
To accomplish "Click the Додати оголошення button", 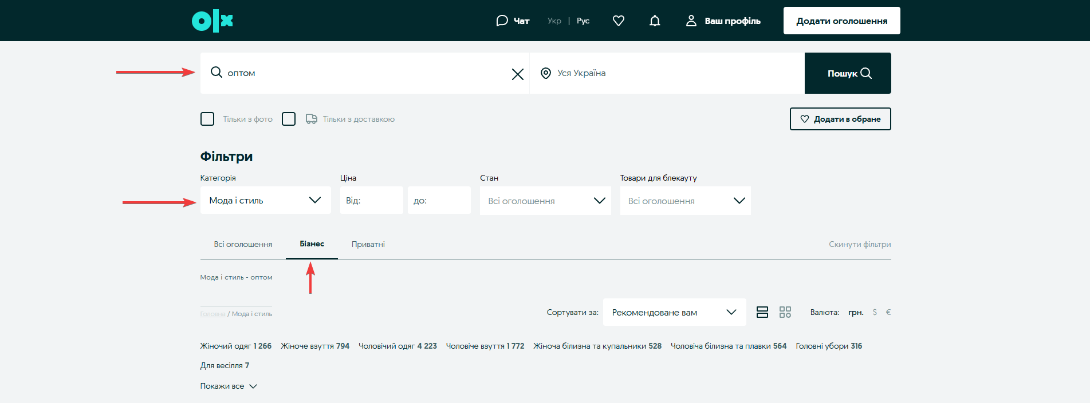I will coord(841,21).
